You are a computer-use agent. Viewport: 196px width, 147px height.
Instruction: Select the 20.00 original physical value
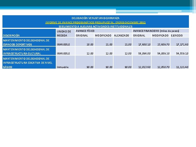click(x=90, y=44)
